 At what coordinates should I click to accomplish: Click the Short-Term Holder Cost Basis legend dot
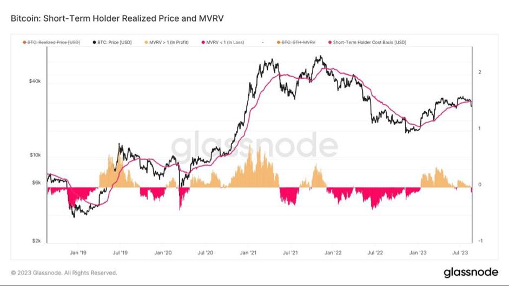[x=329, y=42]
